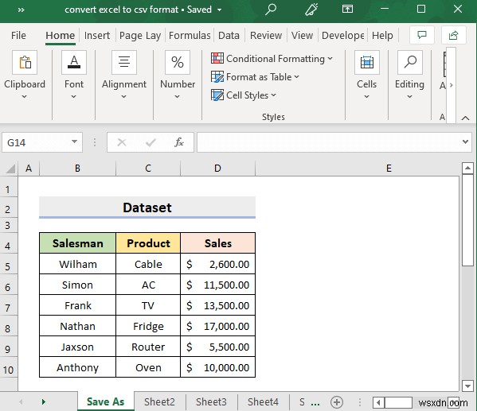Click inside the formula bar input

click(329, 142)
